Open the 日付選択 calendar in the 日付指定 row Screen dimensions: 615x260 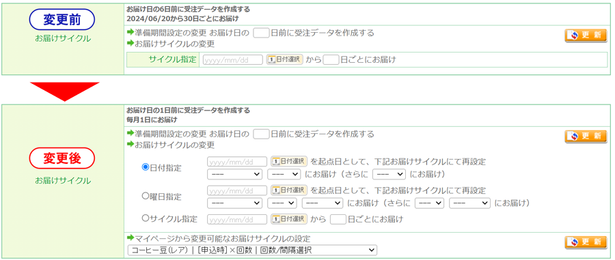pos(289,161)
